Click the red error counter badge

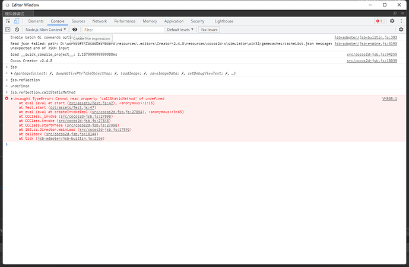click(x=379, y=21)
